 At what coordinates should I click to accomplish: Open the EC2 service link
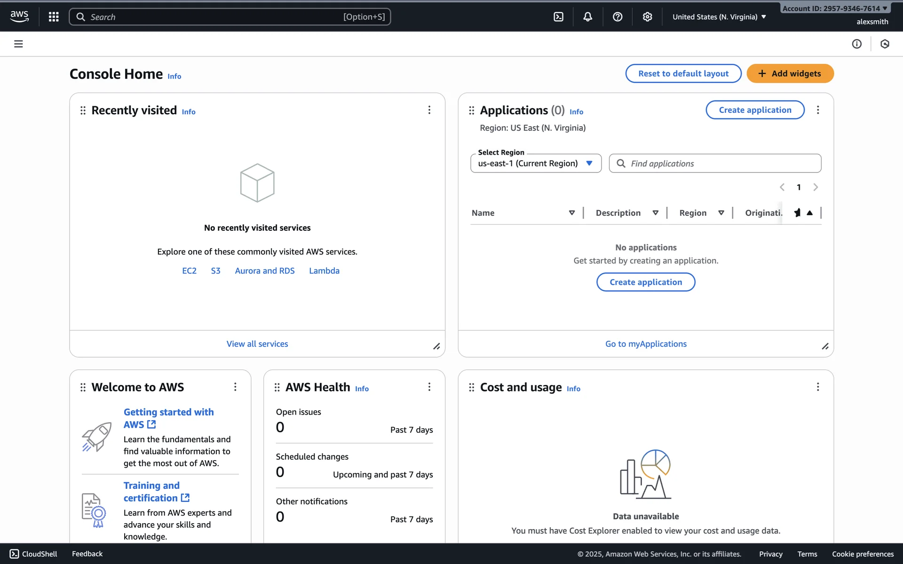pos(189,271)
